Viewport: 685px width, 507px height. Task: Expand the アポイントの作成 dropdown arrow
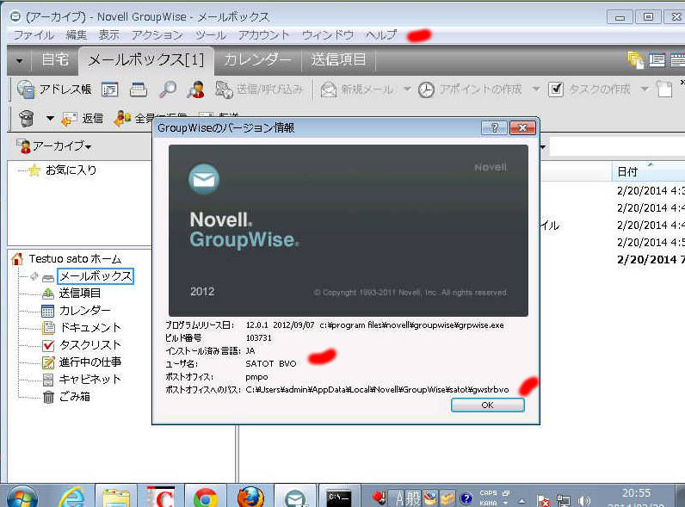pyautogui.click(x=536, y=90)
